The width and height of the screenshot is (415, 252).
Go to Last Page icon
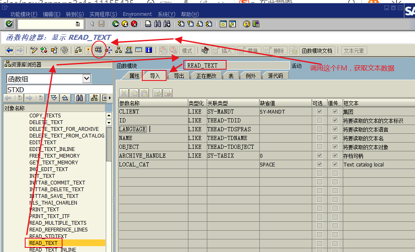(x=209, y=24)
